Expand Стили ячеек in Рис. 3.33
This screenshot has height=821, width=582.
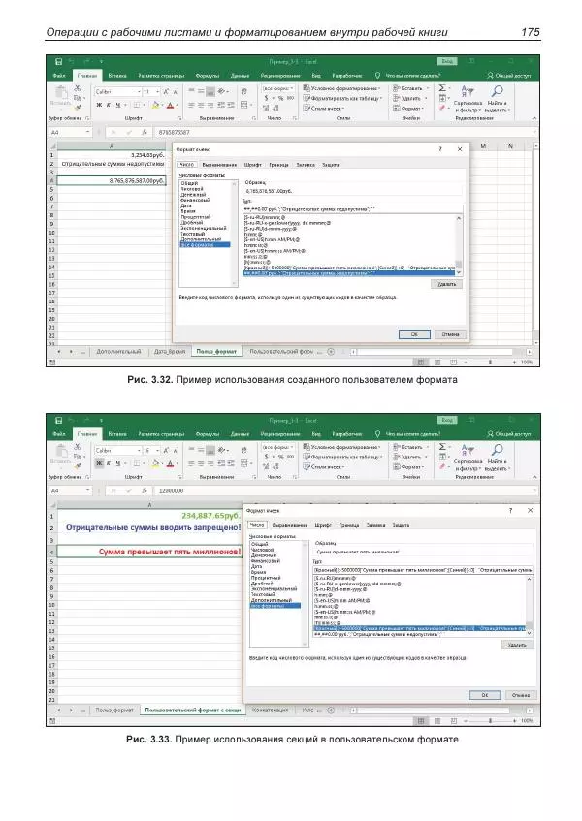tap(324, 466)
